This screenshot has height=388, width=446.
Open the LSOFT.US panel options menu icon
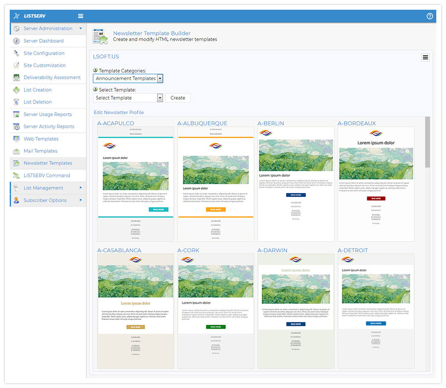coord(425,57)
